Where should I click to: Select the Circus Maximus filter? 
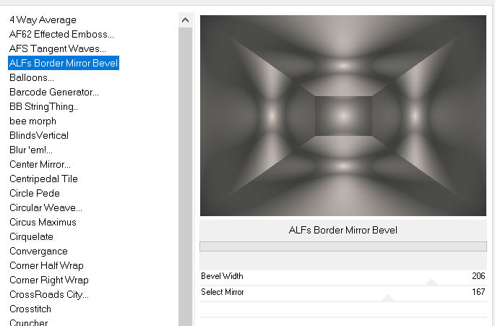tap(43, 222)
